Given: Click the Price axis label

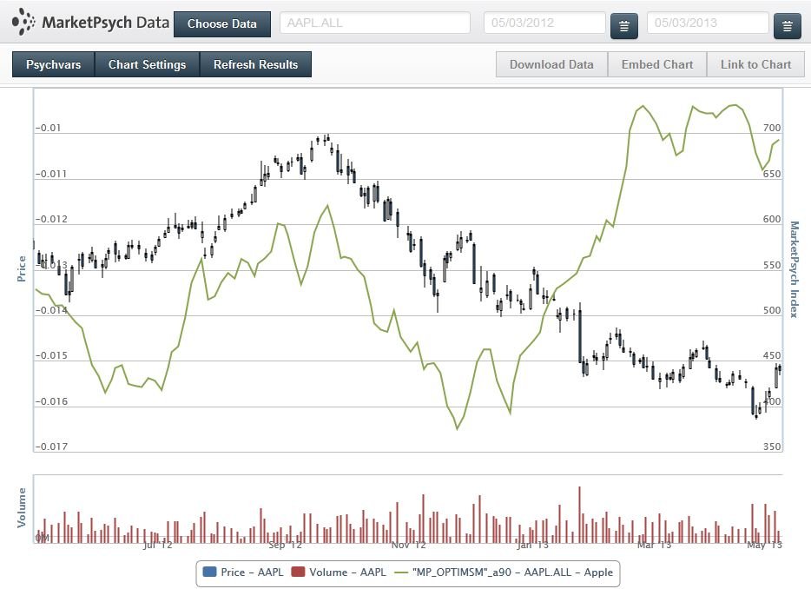Looking at the screenshot, I should click(22, 269).
